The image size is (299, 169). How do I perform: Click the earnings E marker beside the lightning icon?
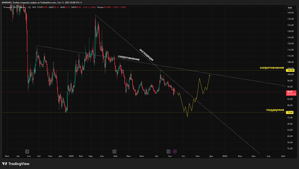click(169, 151)
